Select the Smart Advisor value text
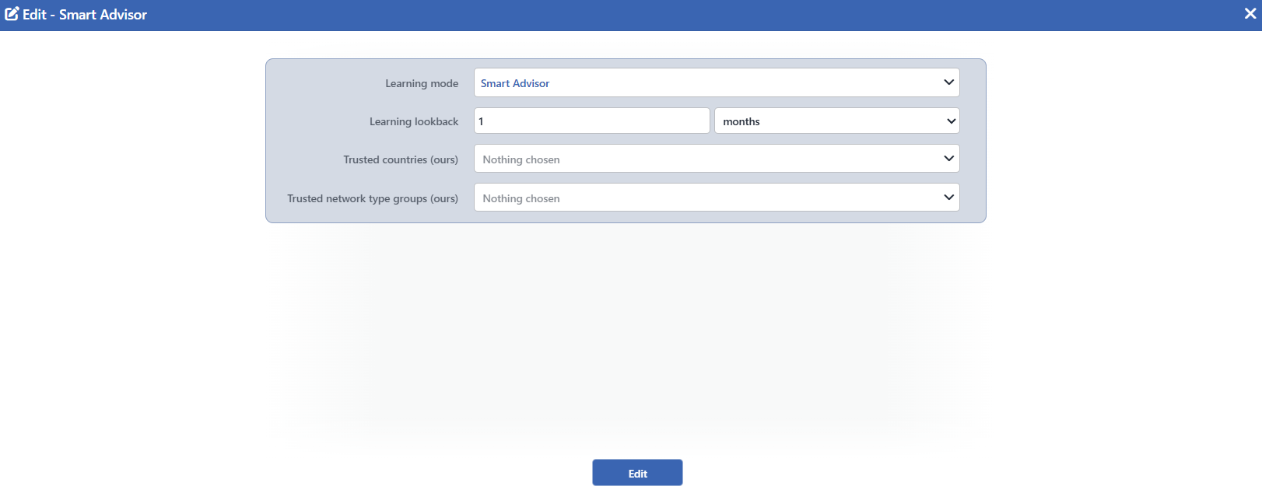Screen dimensions: 1262x490 515,83
